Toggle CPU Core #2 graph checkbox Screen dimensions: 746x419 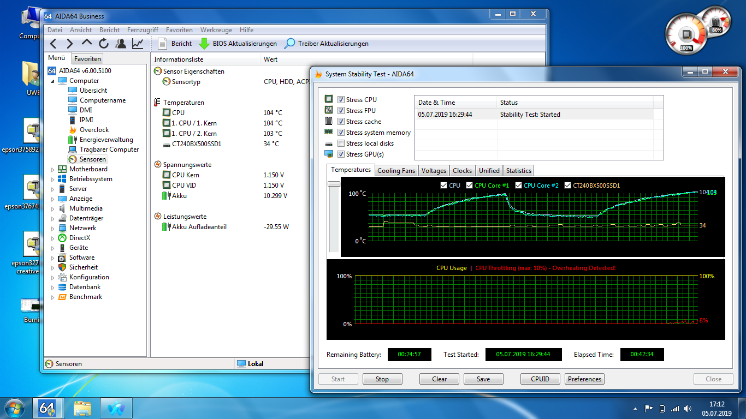pyautogui.click(x=518, y=185)
